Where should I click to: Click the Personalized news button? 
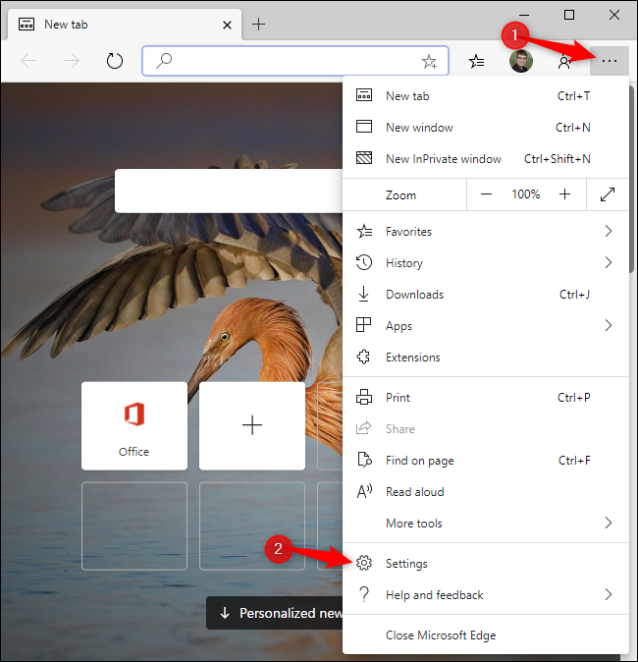coord(275,613)
